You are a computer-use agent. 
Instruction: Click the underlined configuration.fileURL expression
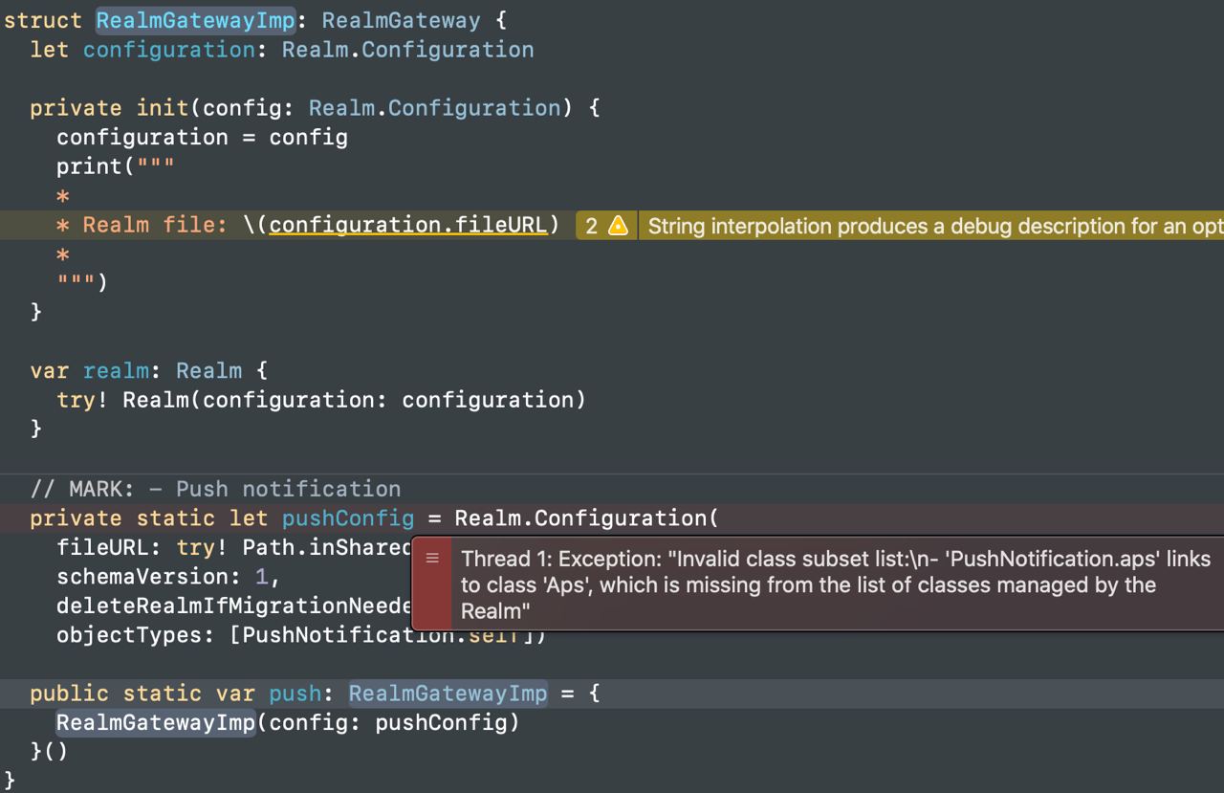(408, 225)
